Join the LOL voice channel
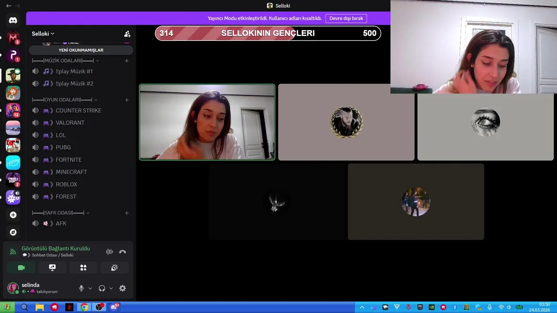This screenshot has width=557, height=313. 81,135
